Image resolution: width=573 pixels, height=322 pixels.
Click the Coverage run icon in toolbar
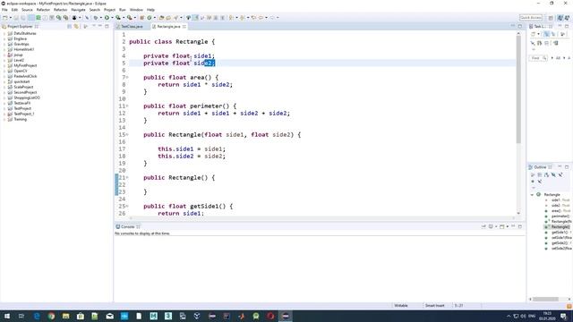[118, 18]
